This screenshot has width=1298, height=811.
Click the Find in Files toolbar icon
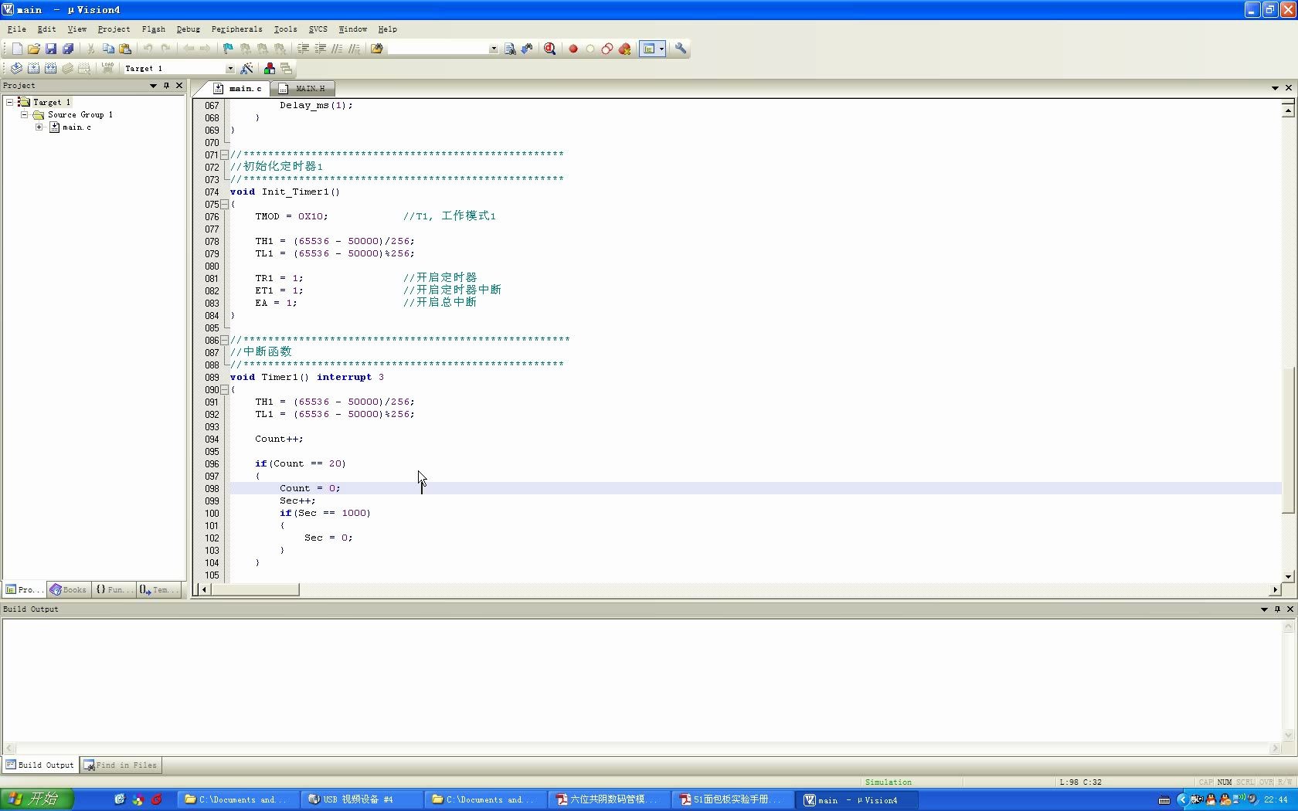tap(510, 49)
